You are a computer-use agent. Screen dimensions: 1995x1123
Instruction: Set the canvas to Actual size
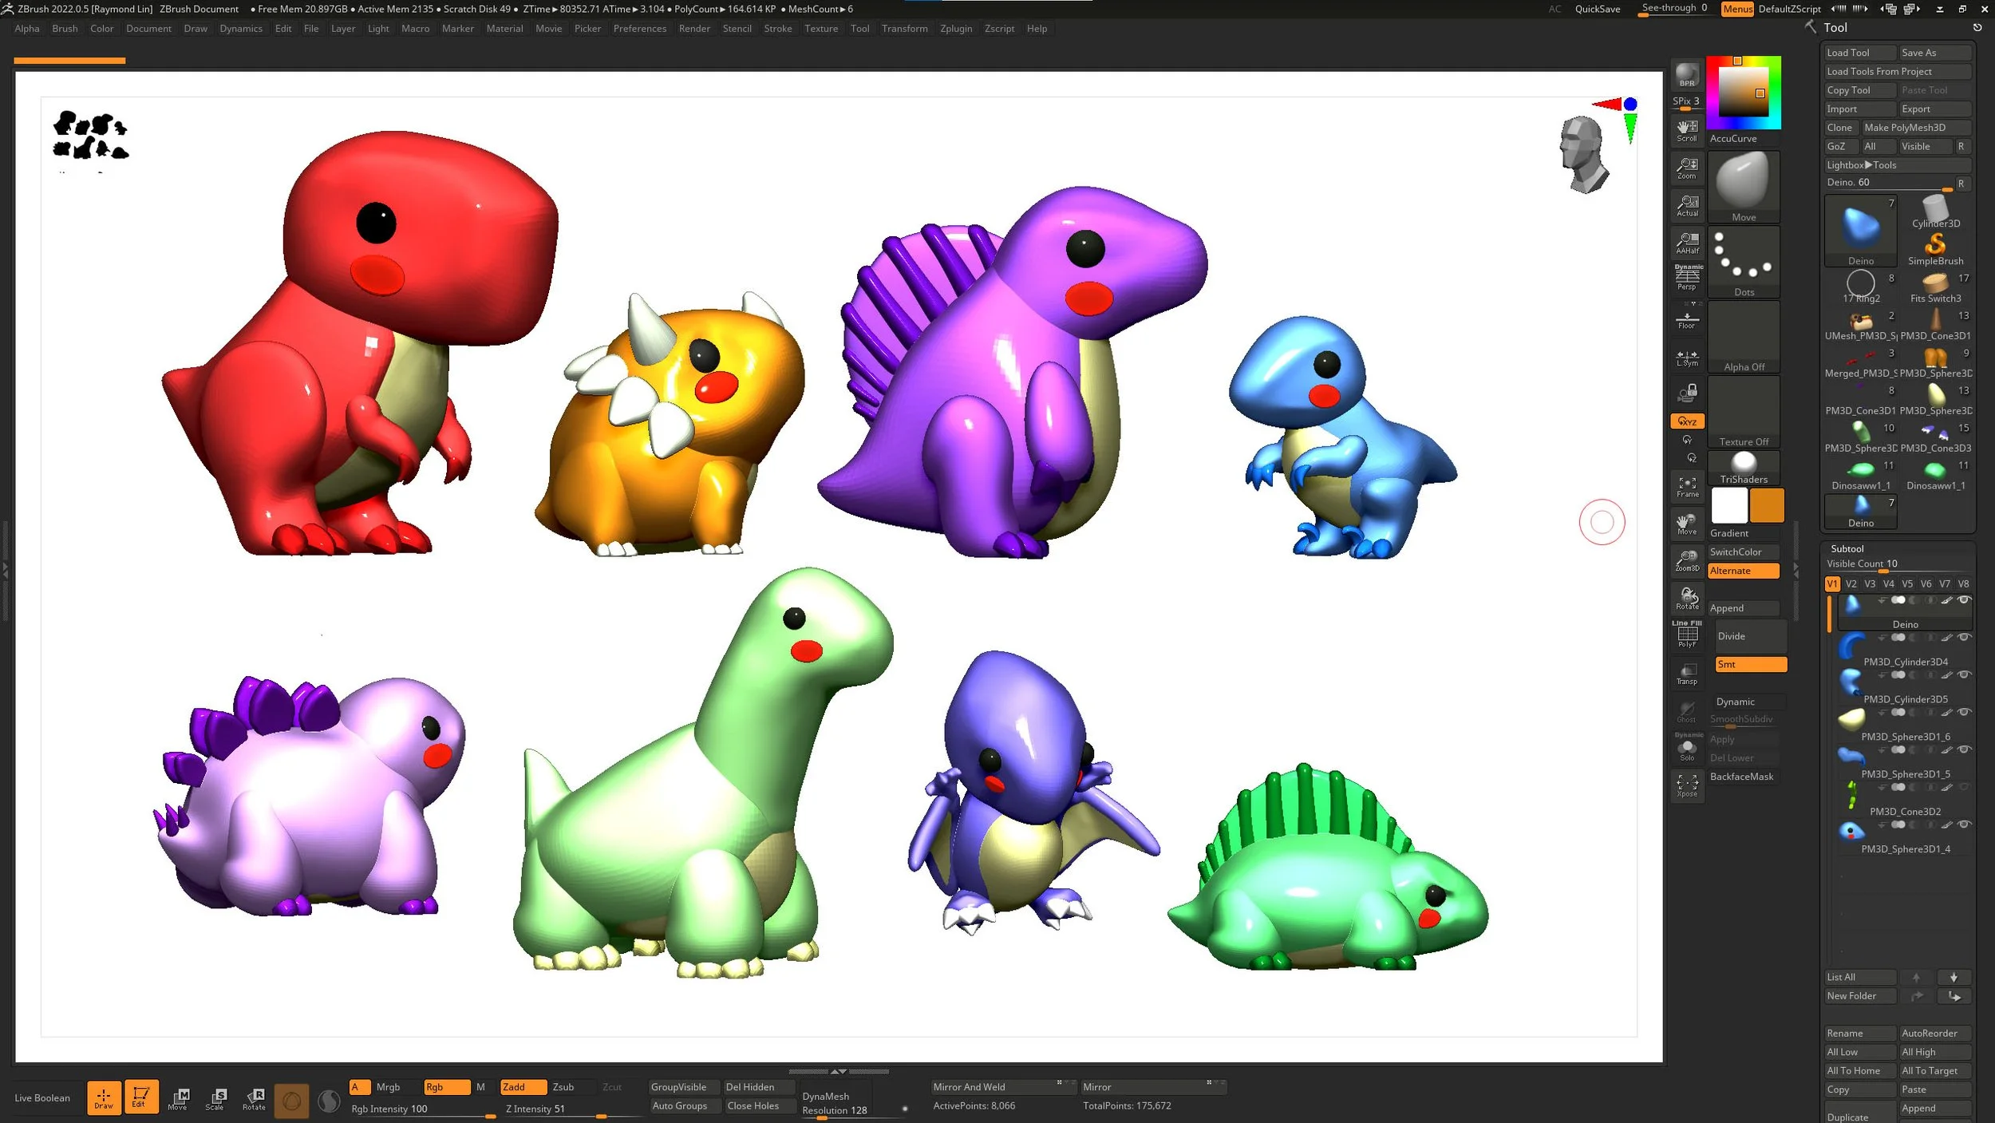click(1687, 205)
